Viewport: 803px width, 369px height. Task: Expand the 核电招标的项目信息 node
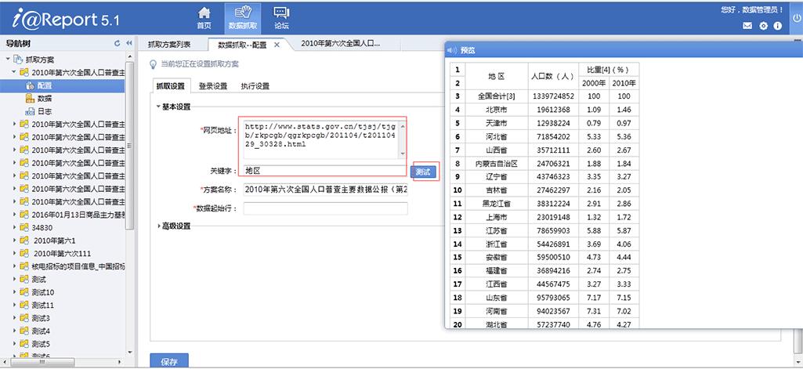click(14, 266)
